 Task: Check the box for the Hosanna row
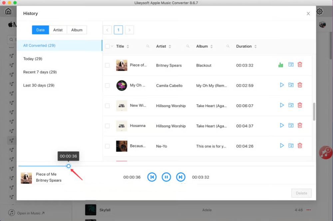(107, 126)
